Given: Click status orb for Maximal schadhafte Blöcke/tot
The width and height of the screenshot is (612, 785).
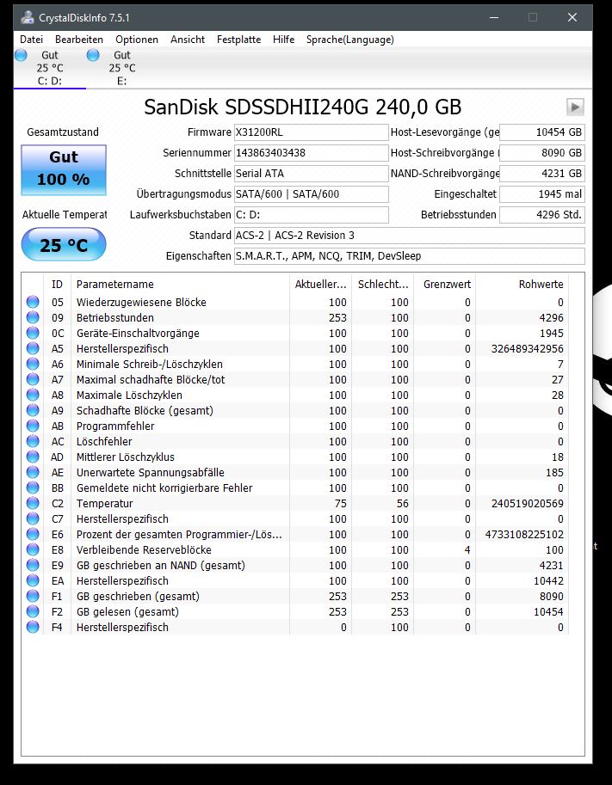Looking at the screenshot, I should coord(33,379).
